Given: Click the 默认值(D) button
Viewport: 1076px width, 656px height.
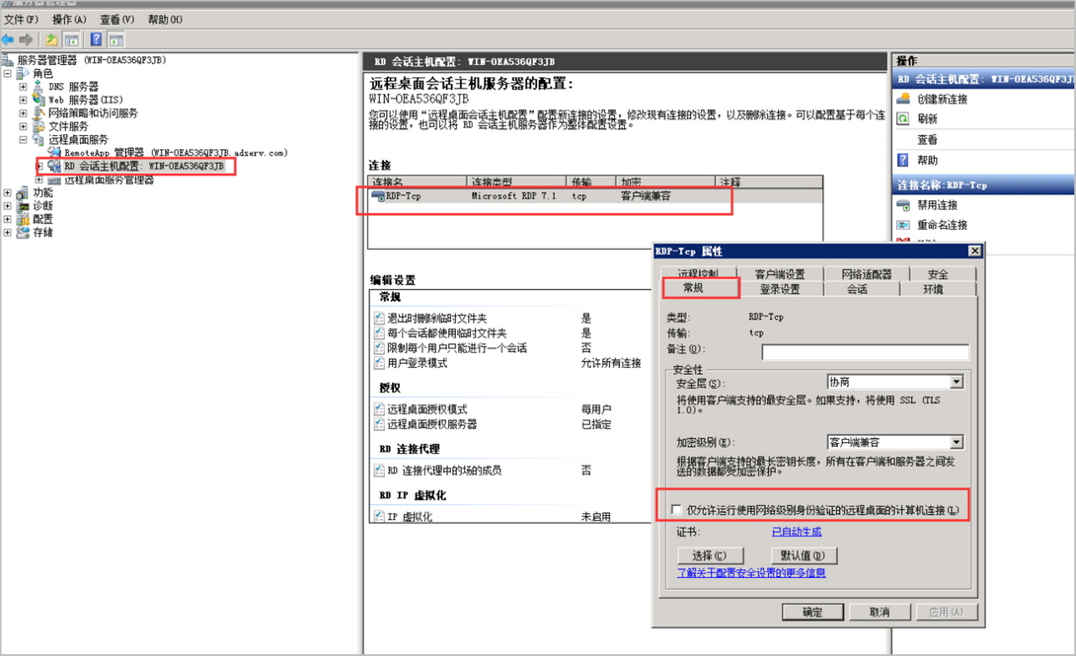Looking at the screenshot, I should click(x=803, y=555).
